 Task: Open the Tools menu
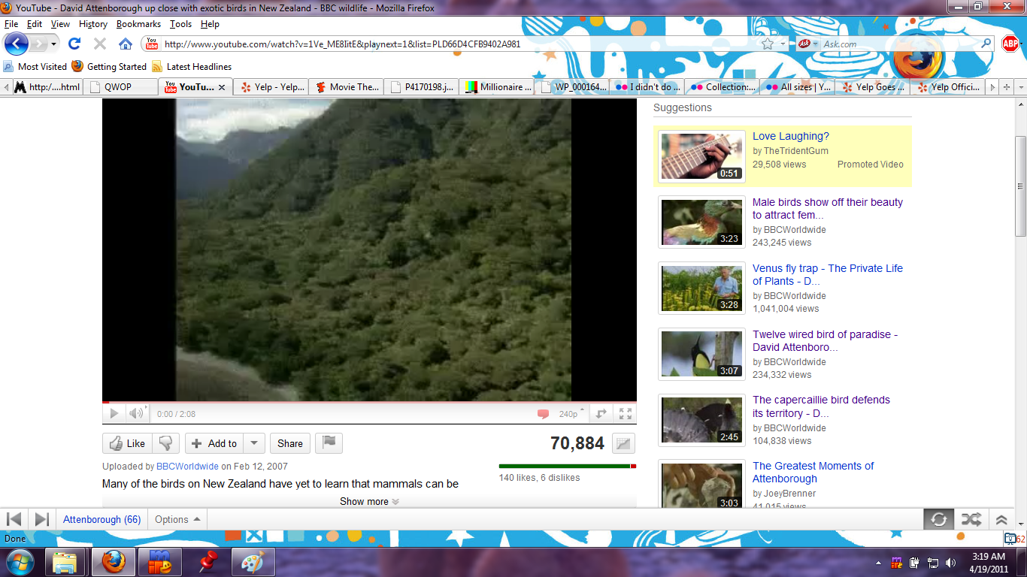[x=181, y=24]
